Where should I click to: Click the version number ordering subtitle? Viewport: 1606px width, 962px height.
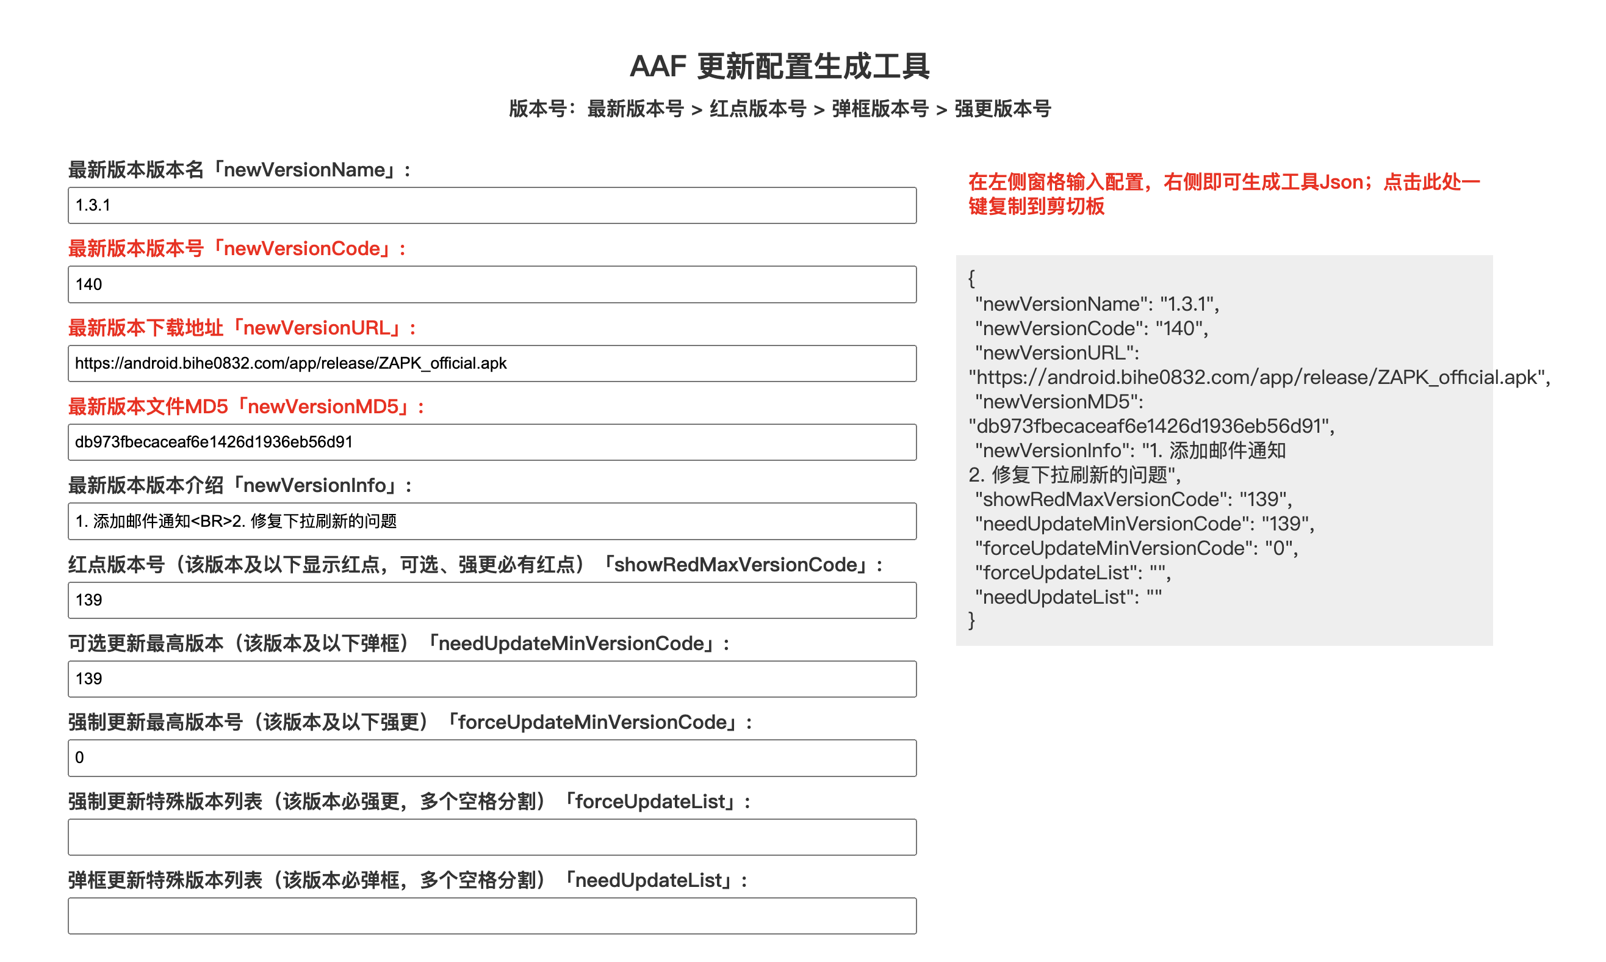tap(779, 109)
